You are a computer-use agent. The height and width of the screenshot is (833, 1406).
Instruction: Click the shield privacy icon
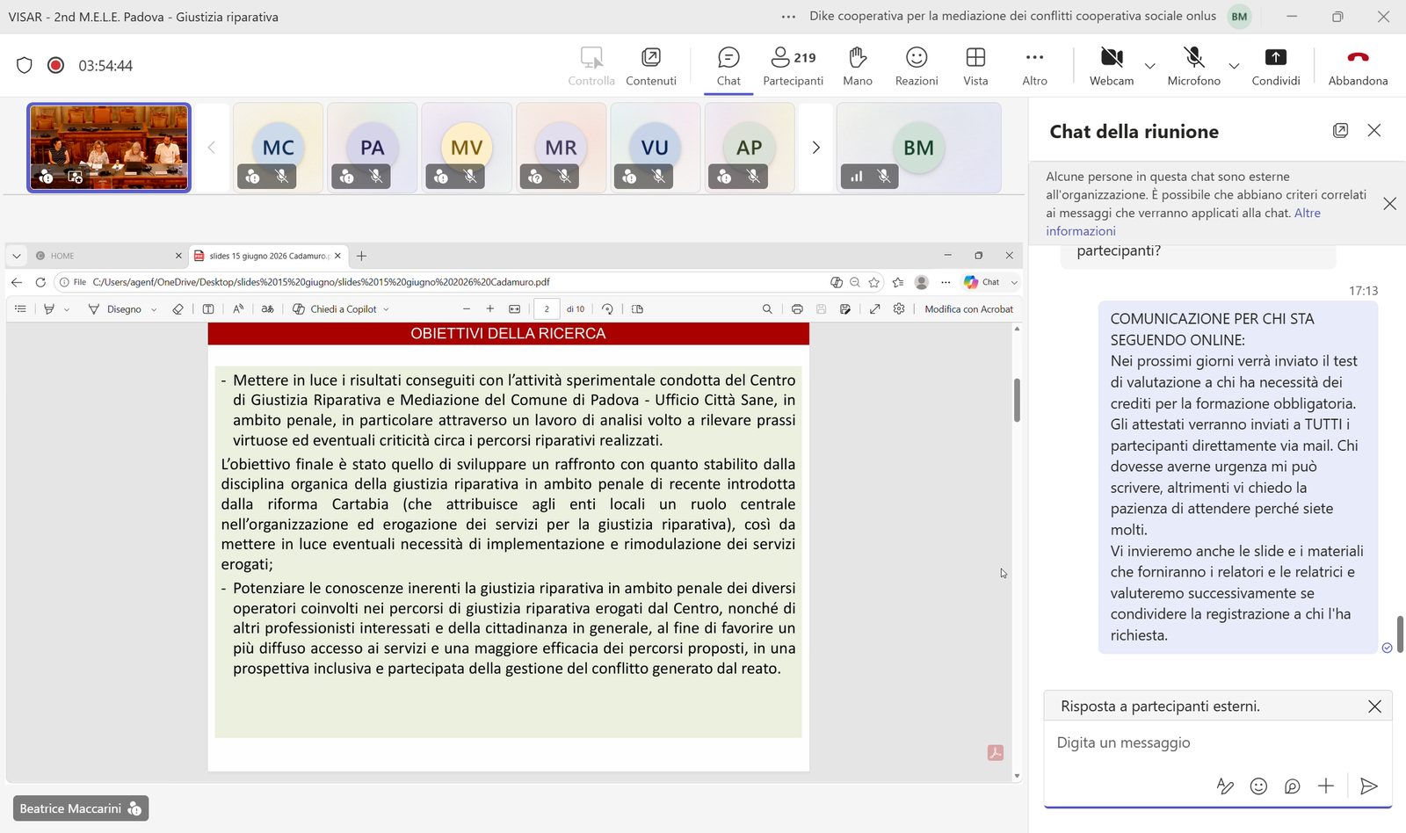pyautogui.click(x=25, y=65)
